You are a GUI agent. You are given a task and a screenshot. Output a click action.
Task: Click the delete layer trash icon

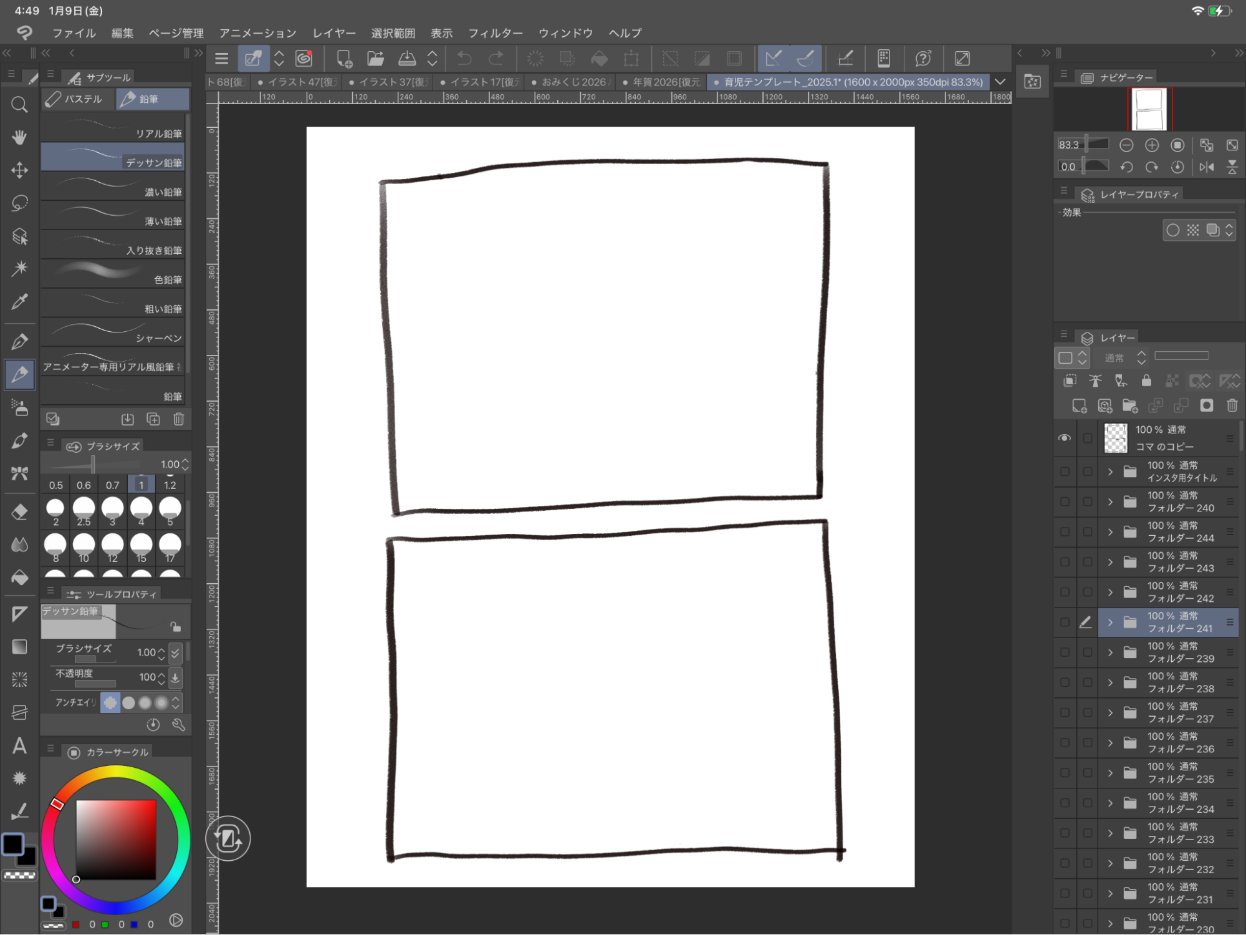click(1232, 406)
